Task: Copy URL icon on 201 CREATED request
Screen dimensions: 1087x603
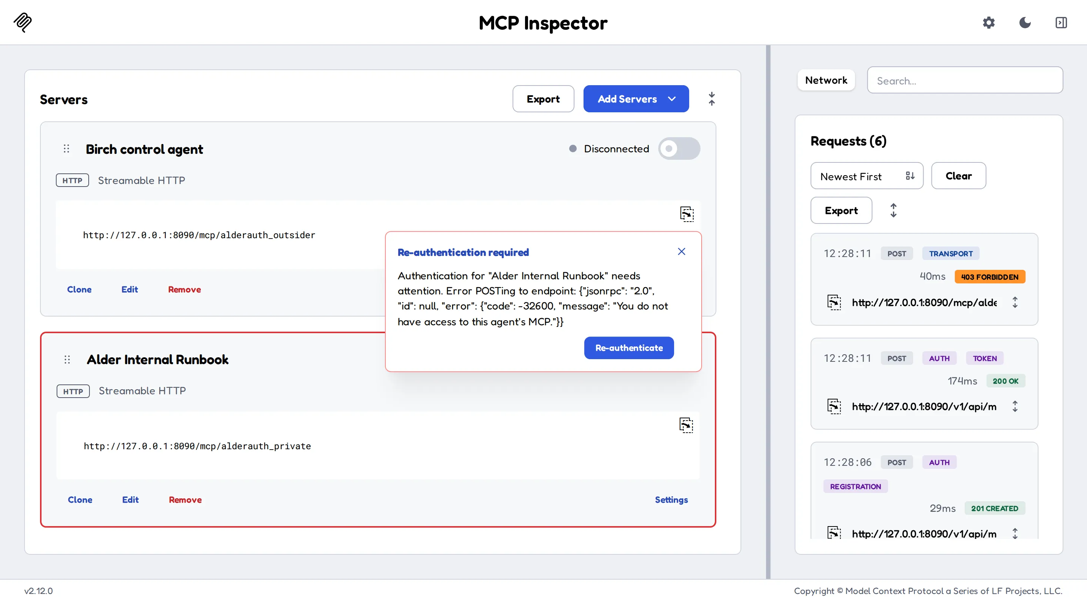Action: click(834, 533)
